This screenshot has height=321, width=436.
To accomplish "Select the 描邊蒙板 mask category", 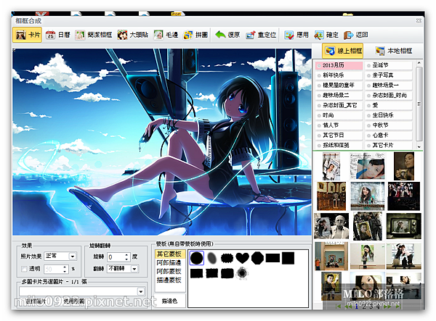I will point(169,280).
